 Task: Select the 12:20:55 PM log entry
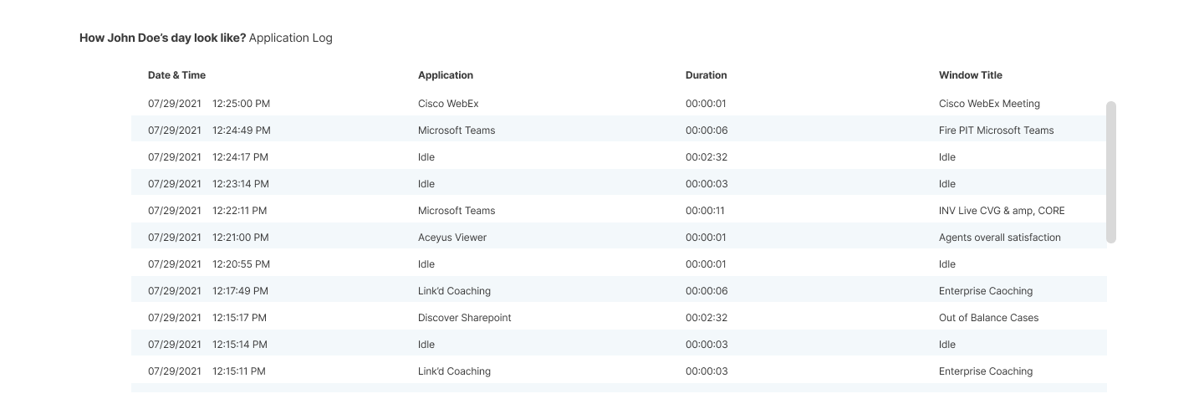pos(241,264)
